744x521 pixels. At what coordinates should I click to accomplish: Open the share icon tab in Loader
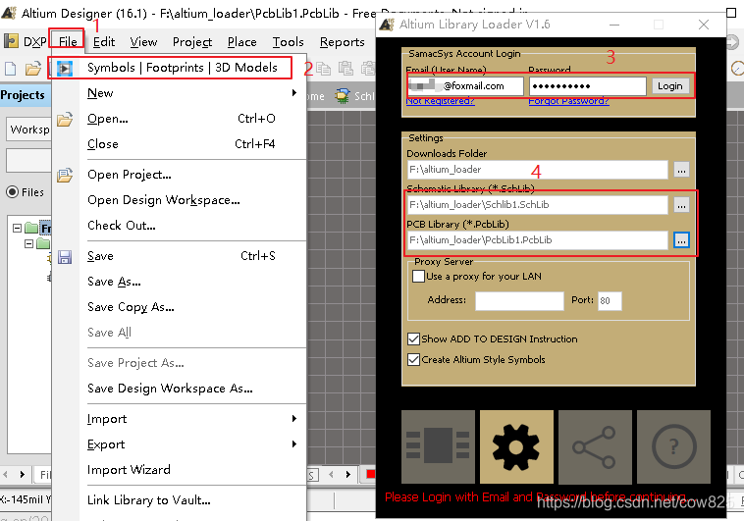(595, 446)
